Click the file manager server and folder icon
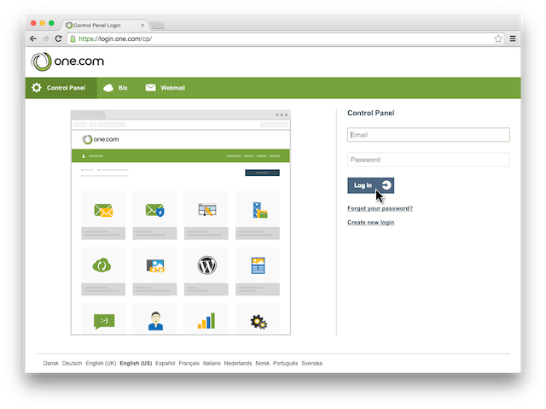This screenshot has height=409, width=546. (260, 210)
